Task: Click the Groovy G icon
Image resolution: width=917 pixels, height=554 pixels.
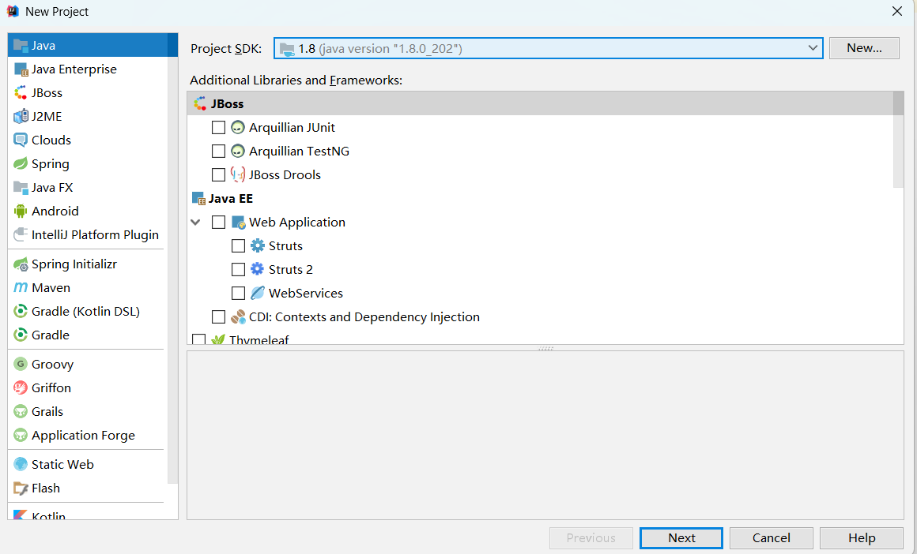Action: [21, 365]
